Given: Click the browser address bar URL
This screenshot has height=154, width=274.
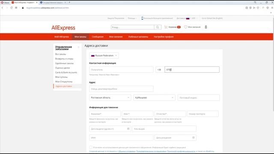Looking at the screenshot, I should click(x=48, y=8).
